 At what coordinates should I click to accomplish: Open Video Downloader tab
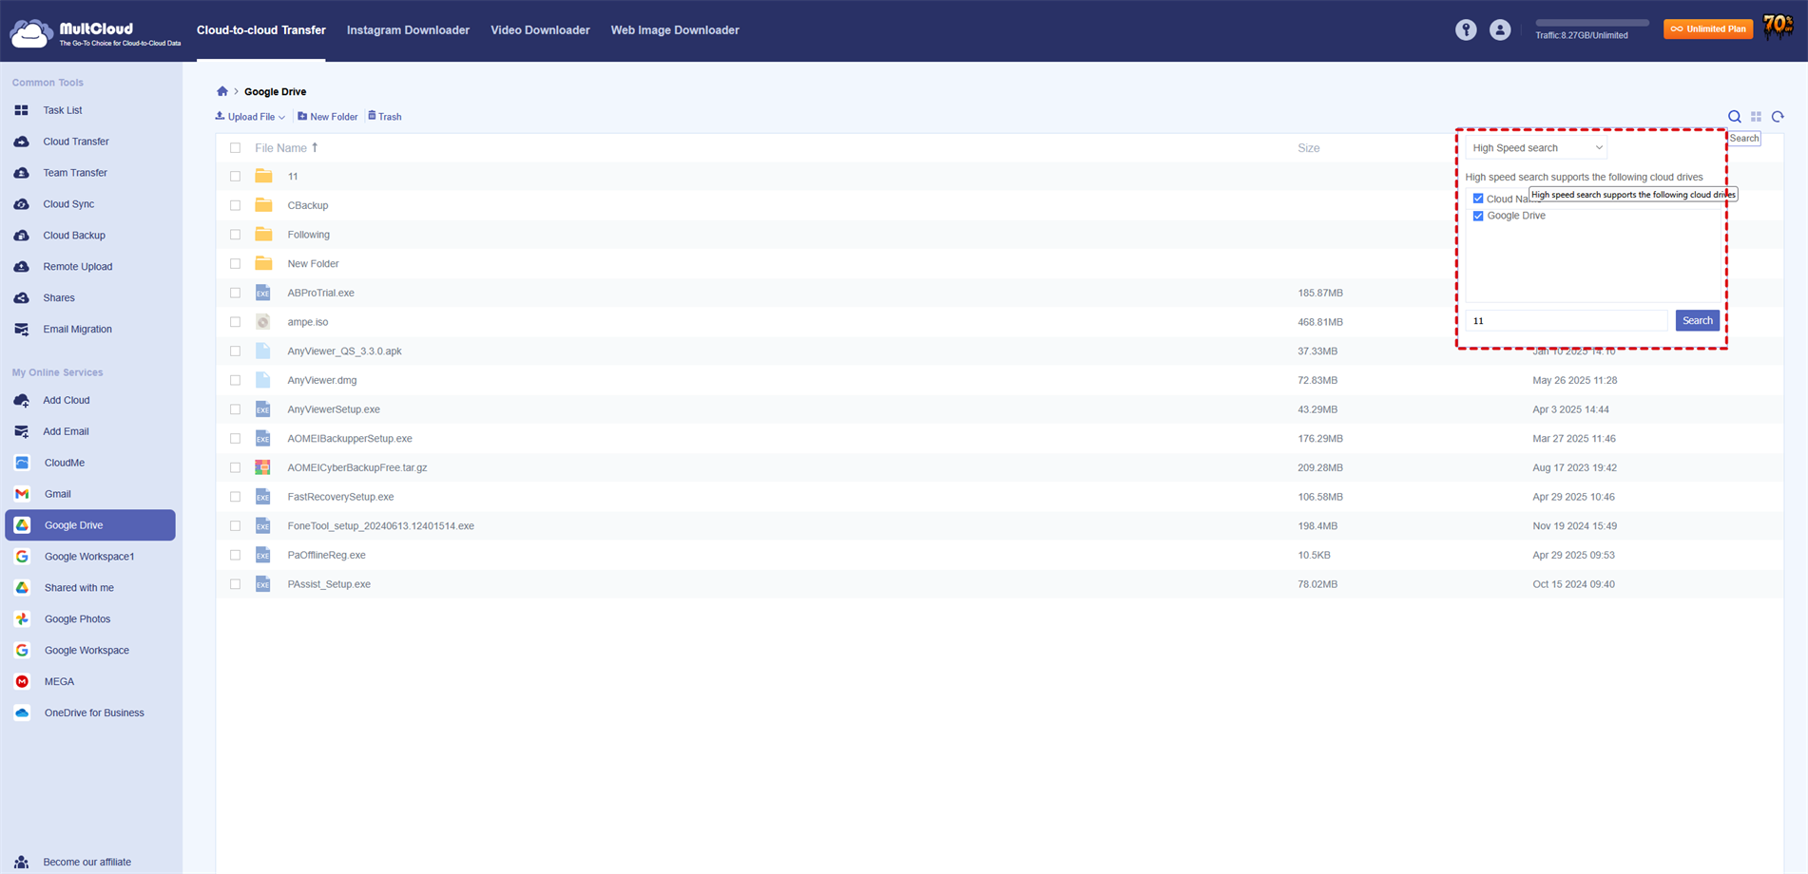[540, 30]
